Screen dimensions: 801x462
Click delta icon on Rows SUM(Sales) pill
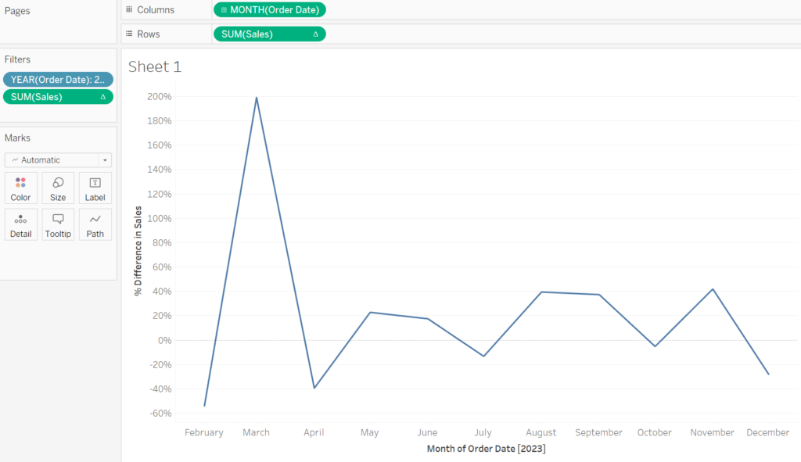(316, 34)
